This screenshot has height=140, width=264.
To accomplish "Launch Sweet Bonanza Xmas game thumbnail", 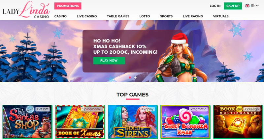I will [185, 122].
